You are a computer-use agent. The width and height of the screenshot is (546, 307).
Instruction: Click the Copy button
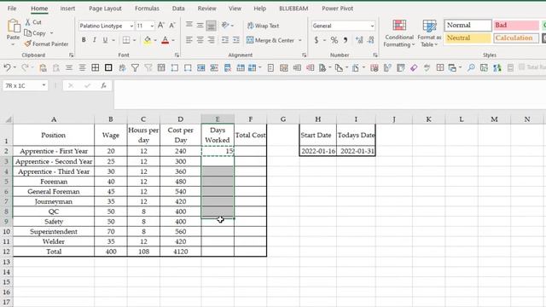(35, 33)
